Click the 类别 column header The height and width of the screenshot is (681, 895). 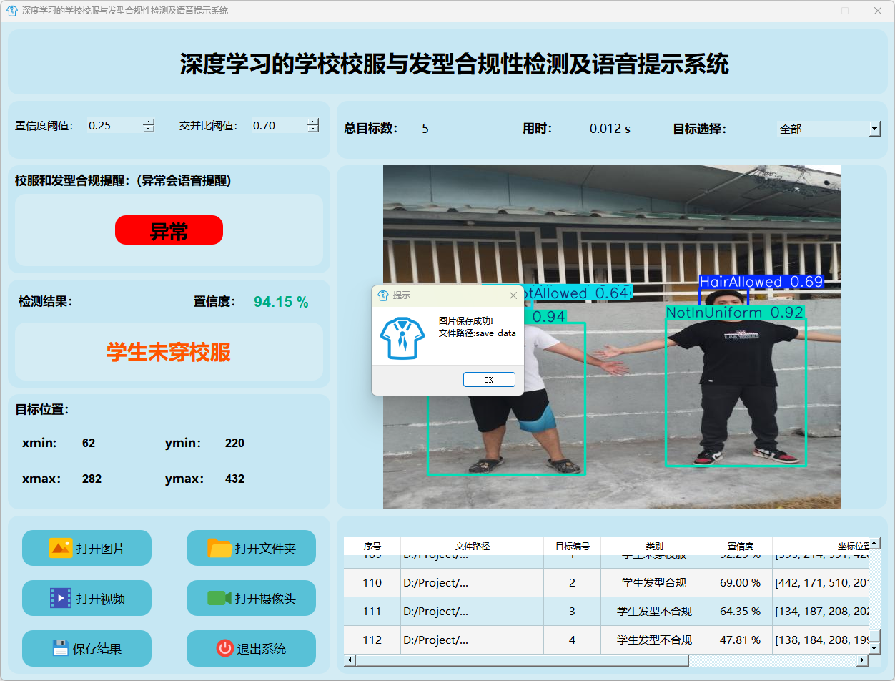654,546
